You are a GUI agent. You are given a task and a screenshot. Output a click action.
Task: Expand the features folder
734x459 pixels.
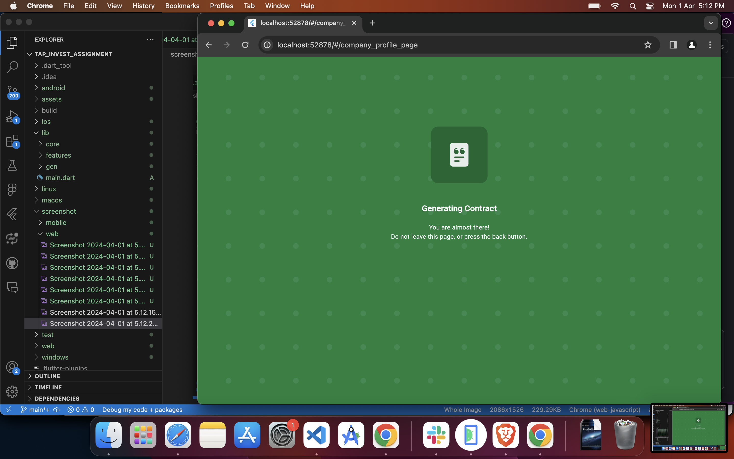click(x=58, y=155)
